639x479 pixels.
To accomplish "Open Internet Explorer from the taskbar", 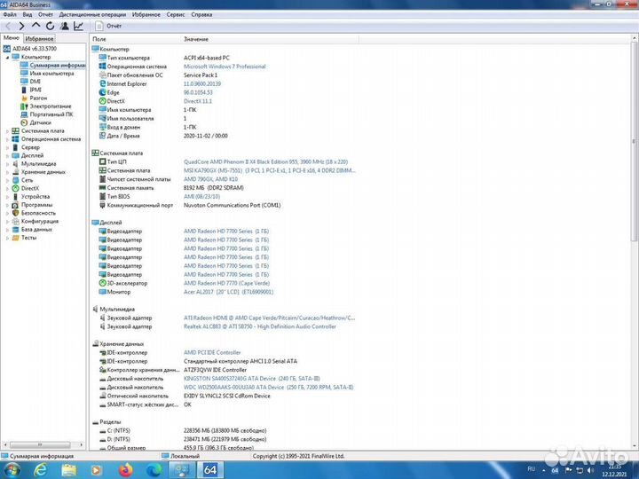I will (40, 470).
